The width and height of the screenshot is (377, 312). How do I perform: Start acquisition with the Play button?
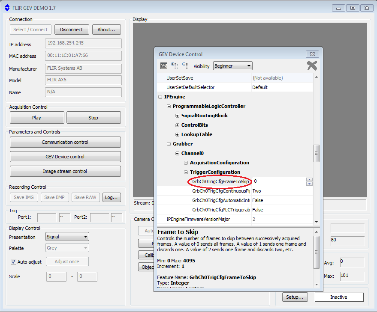tap(37, 118)
